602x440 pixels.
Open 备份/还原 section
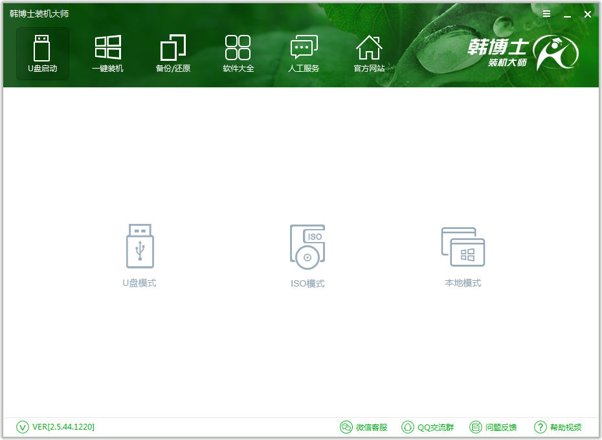(173, 54)
